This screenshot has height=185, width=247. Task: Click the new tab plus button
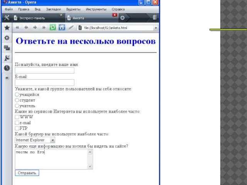(x=122, y=18)
